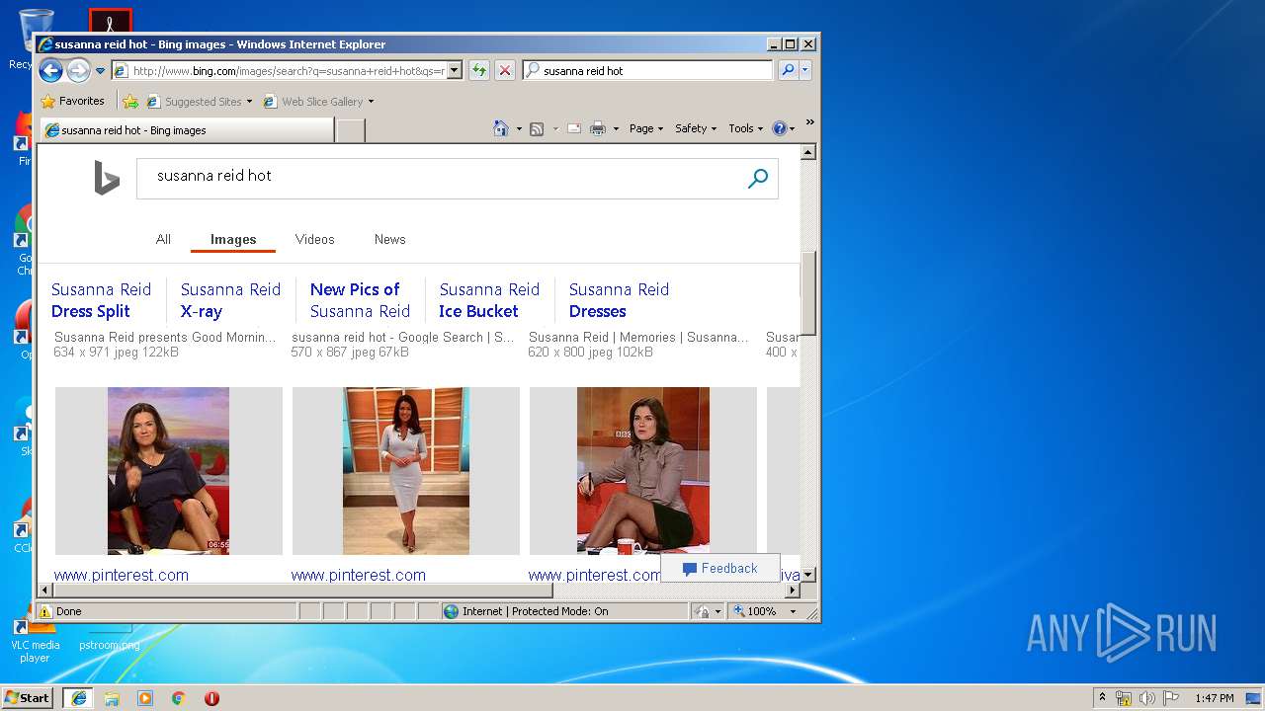Open middle image thumbnail with white dress
This screenshot has height=711, width=1265.
406,470
